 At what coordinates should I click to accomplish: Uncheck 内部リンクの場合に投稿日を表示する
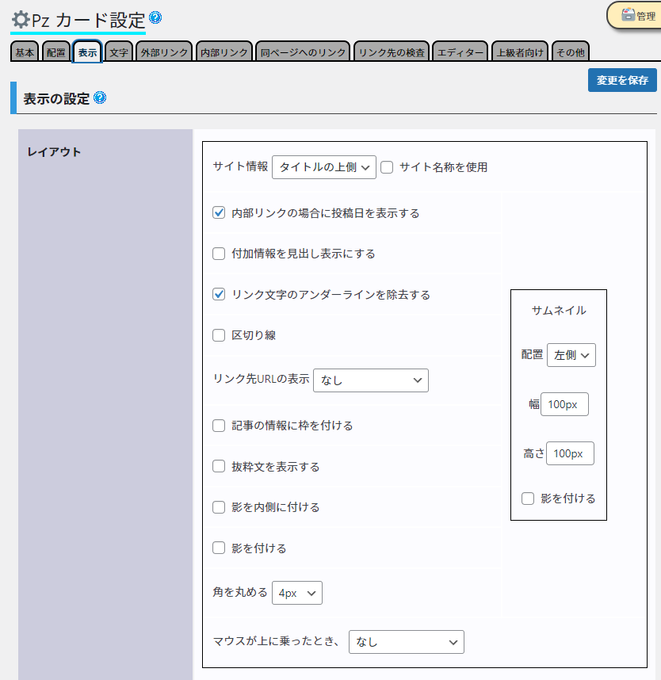[x=220, y=213]
